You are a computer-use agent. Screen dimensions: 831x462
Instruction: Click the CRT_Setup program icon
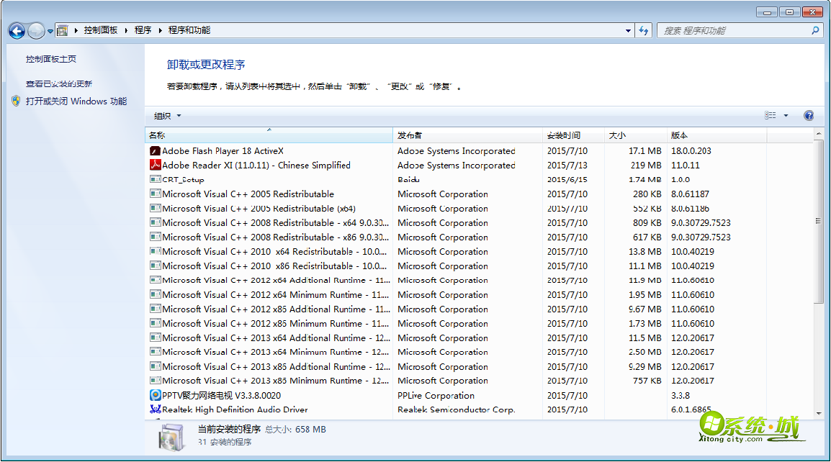(155, 180)
